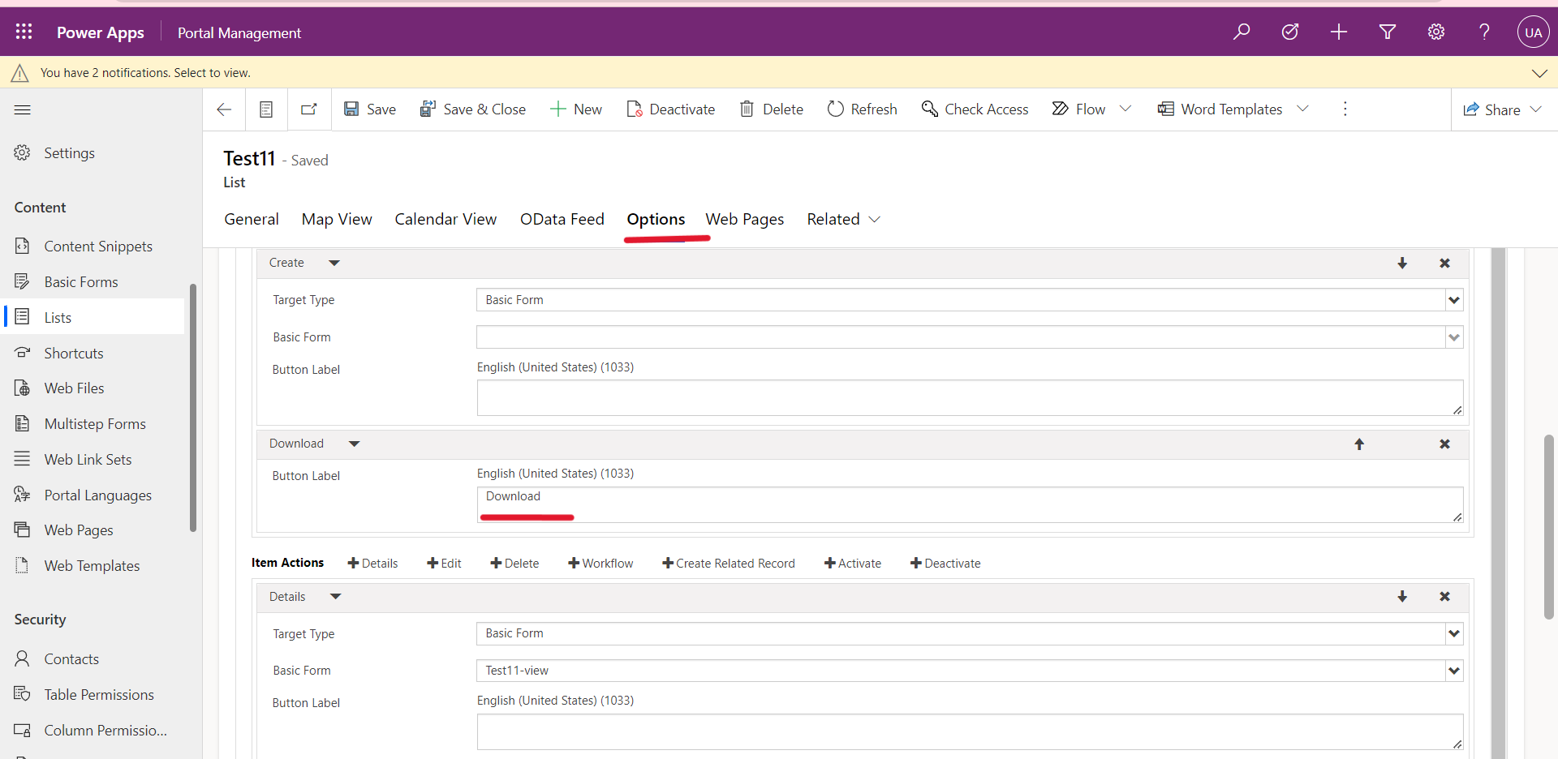This screenshot has width=1558, height=759.
Task: Add a Create Related Record action
Action: (729, 564)
